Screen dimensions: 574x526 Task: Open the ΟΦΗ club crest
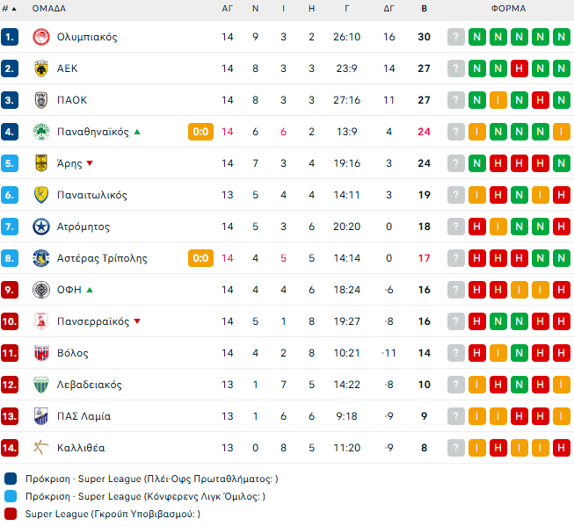[40, 290]
